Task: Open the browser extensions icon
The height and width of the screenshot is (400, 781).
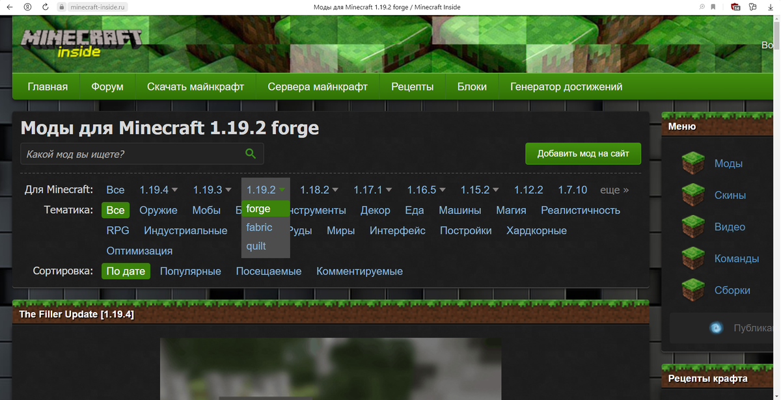Action: (x=753, y=7)
